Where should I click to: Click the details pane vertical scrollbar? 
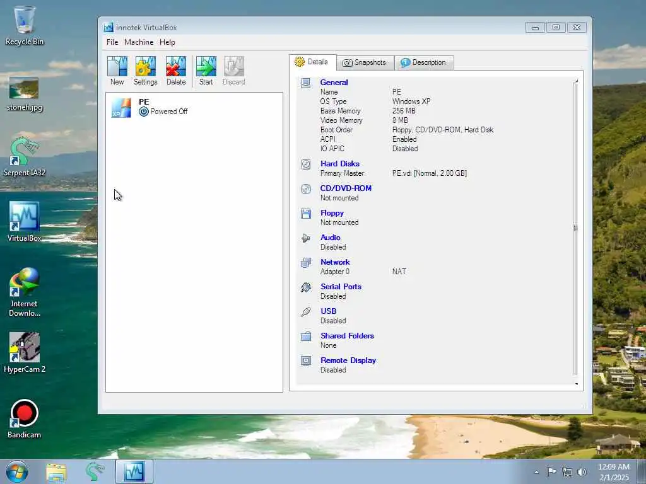(575, 228)
